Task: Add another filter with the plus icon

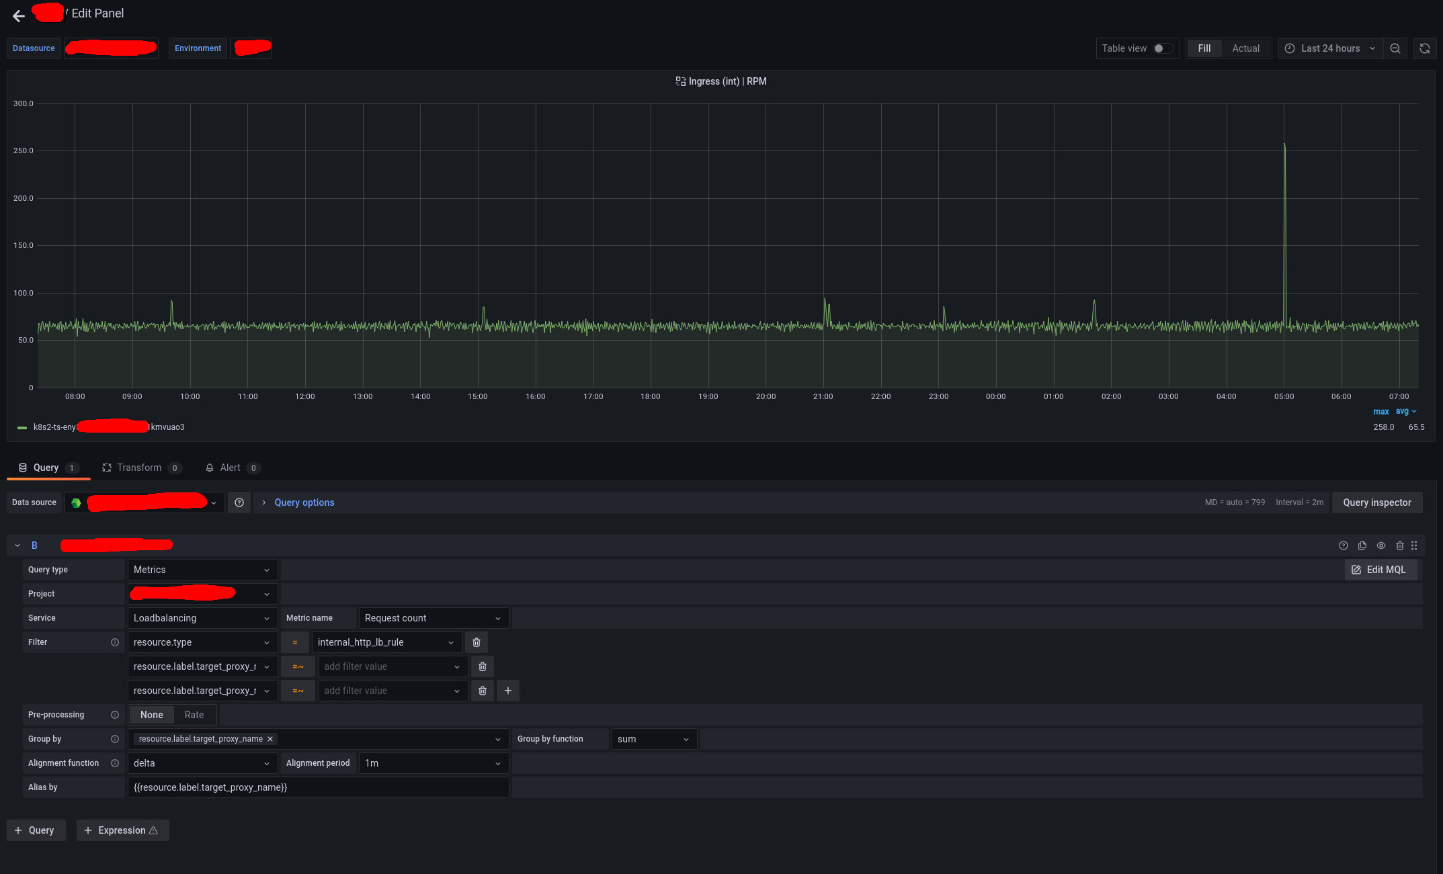Action: tap(507, 691)
